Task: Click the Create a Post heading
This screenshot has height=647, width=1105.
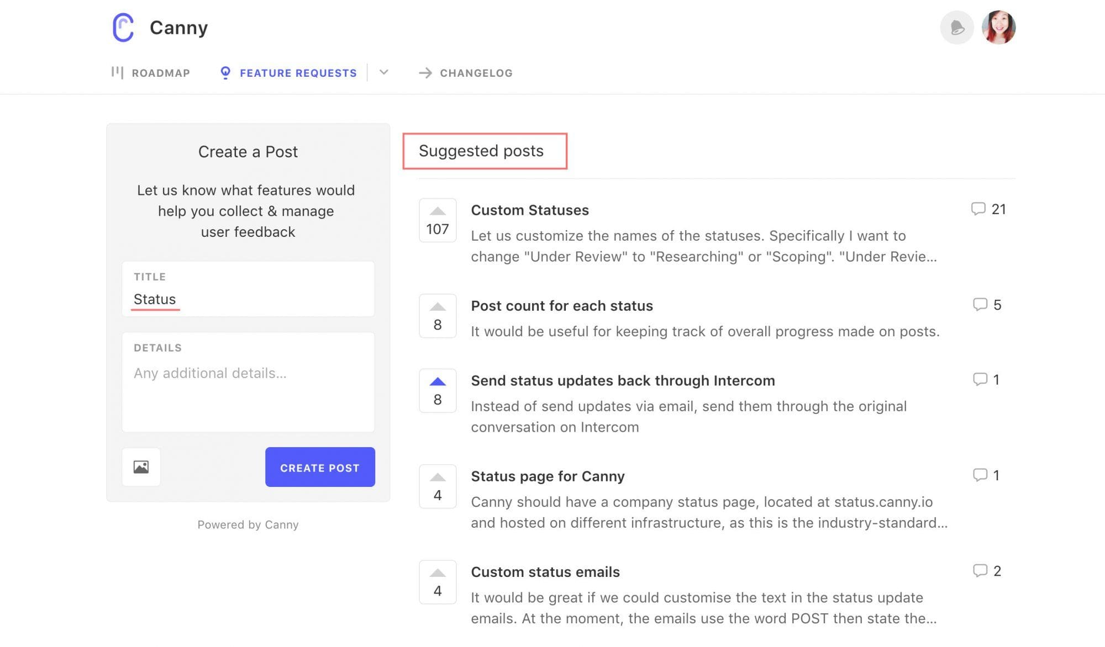Action: [x=248, y=152]
